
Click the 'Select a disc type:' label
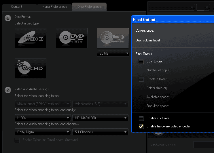pos(27,23)
